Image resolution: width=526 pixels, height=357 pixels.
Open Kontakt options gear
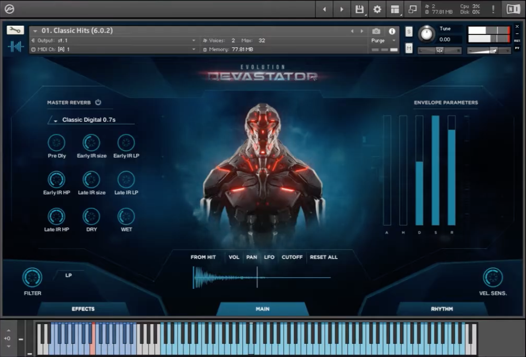click(377, 9)
